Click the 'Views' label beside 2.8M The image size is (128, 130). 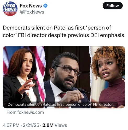tap(61, 125)
